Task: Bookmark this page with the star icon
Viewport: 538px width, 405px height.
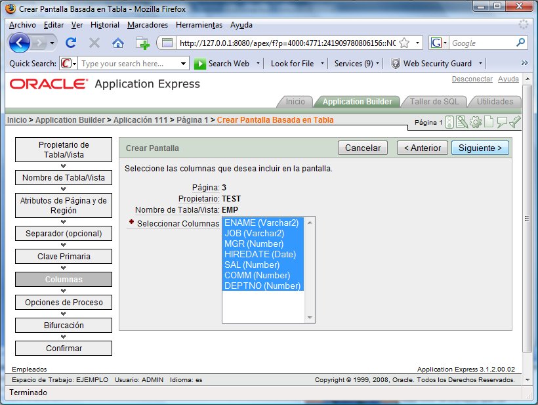Action: [x=405, y=43]
